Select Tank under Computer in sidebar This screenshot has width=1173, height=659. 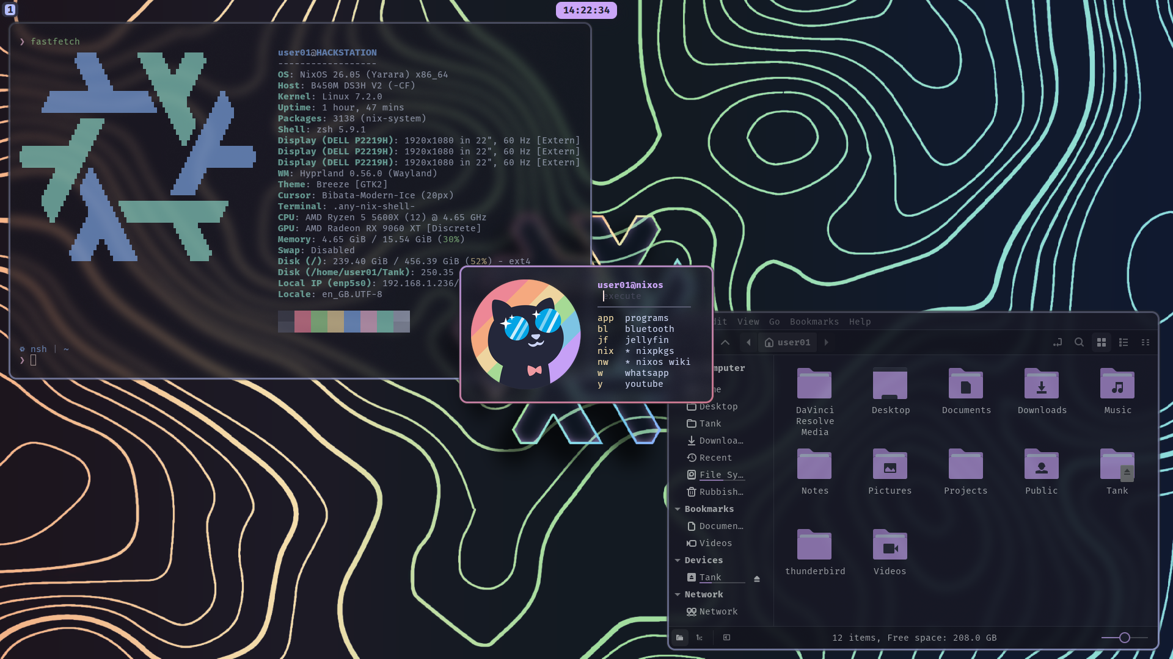[x=704, y=423]
